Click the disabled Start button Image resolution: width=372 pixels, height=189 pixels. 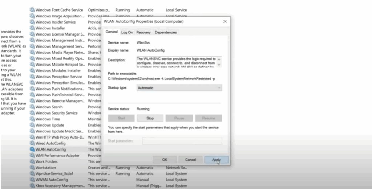121,118
